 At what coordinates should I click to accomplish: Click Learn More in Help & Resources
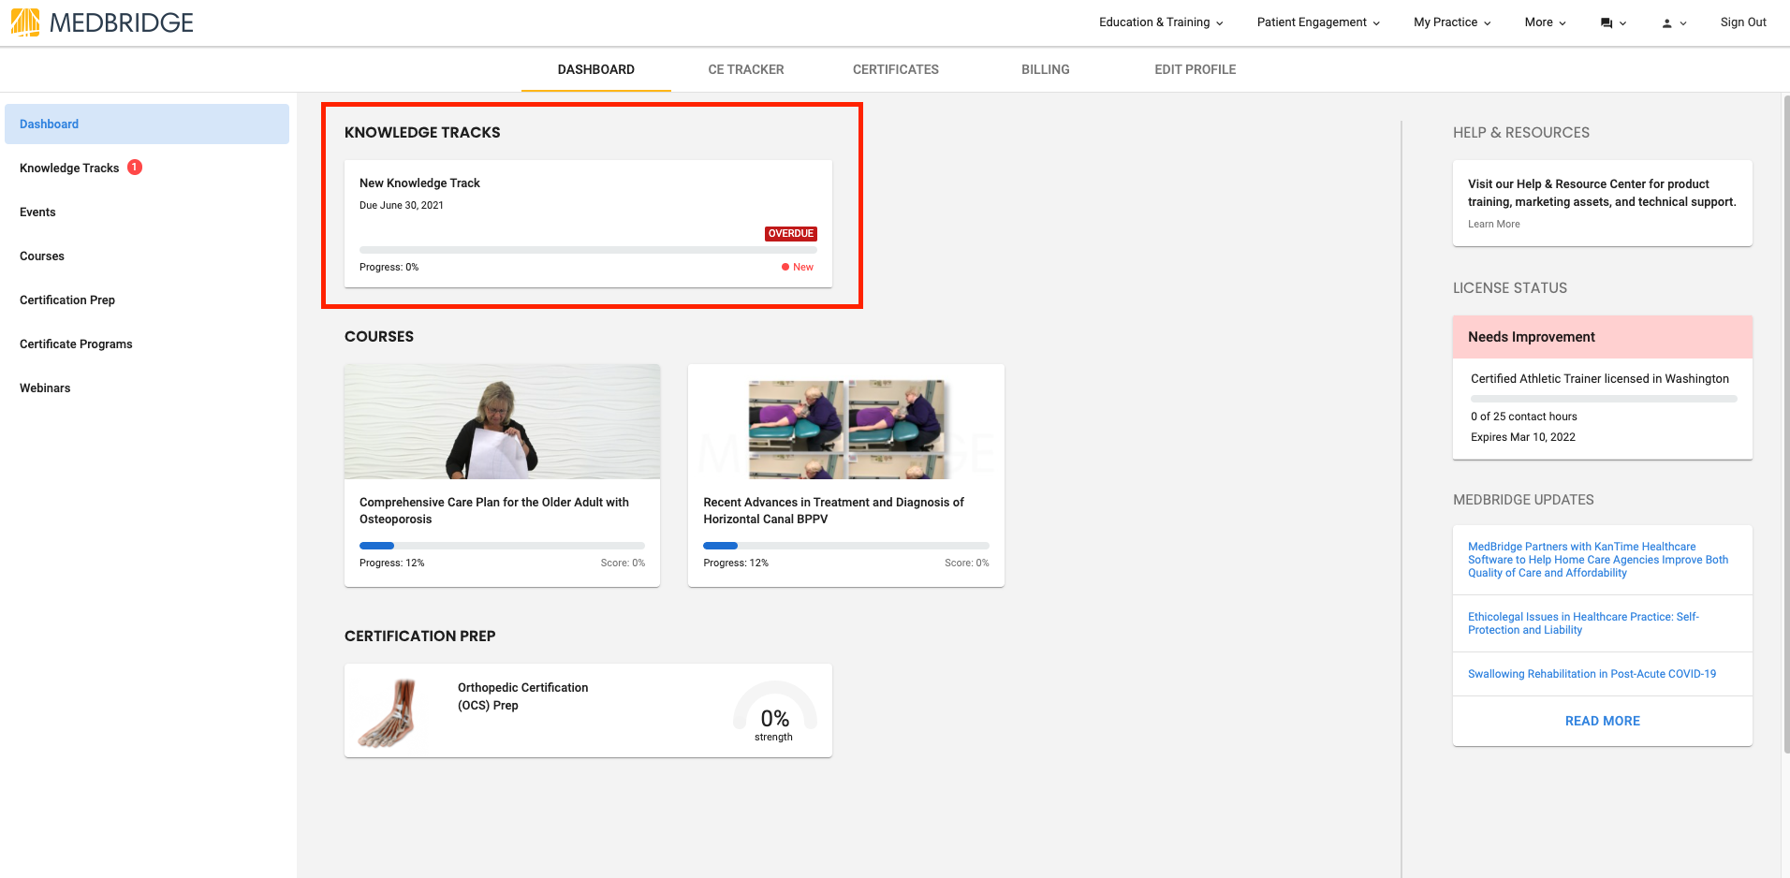tap(1494, 224)
